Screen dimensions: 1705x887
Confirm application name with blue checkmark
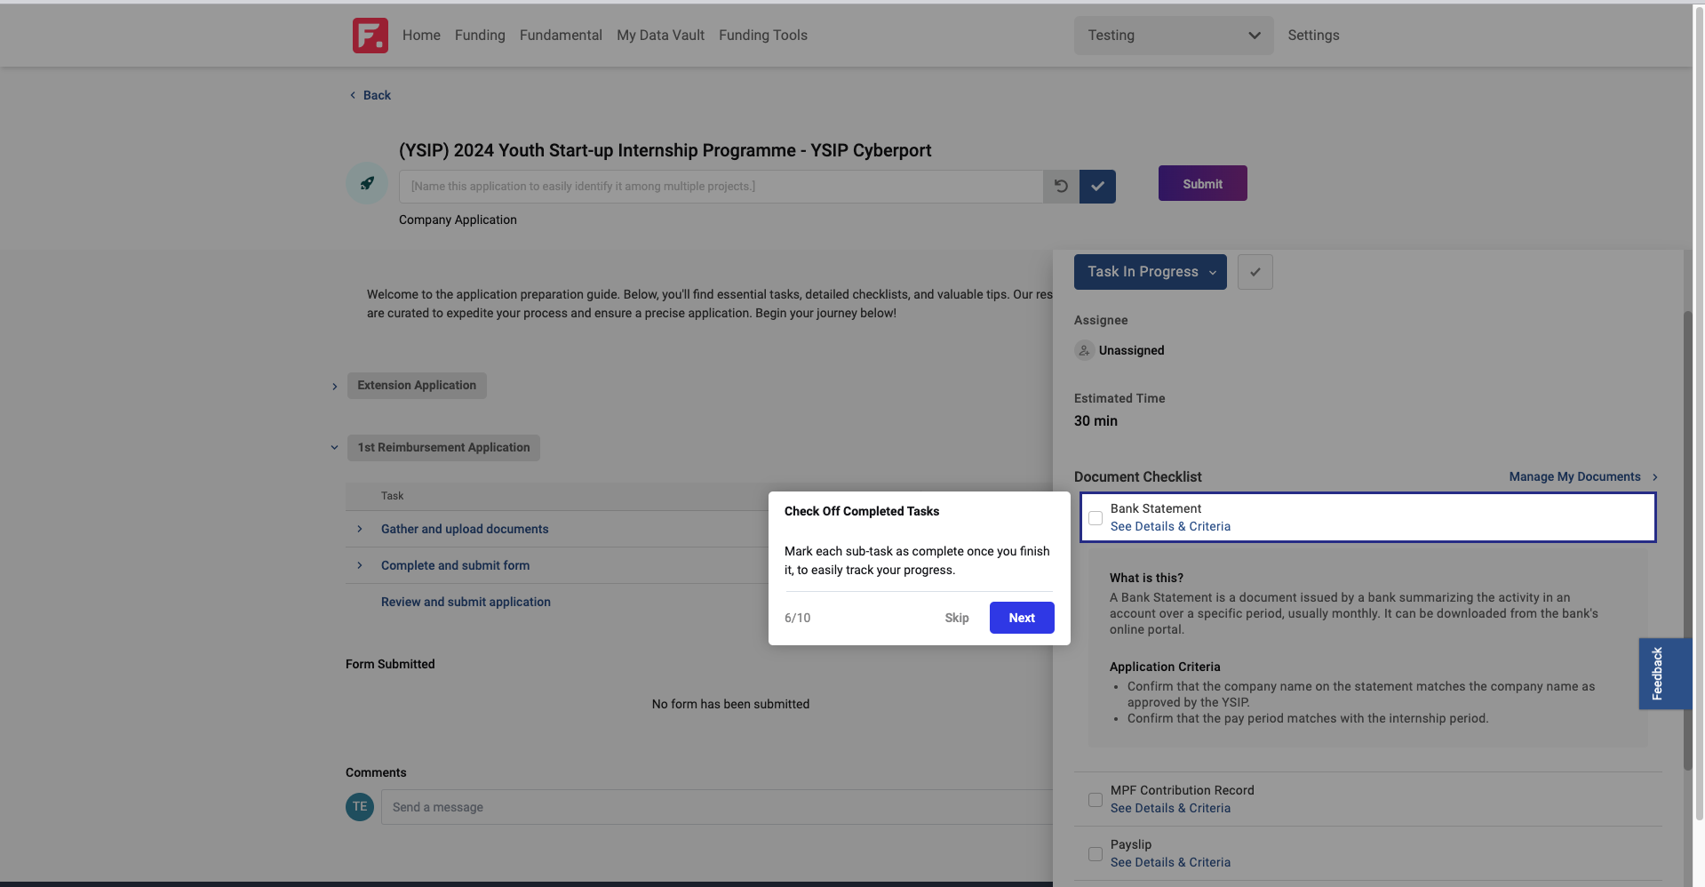click(x=1097, y=187)
